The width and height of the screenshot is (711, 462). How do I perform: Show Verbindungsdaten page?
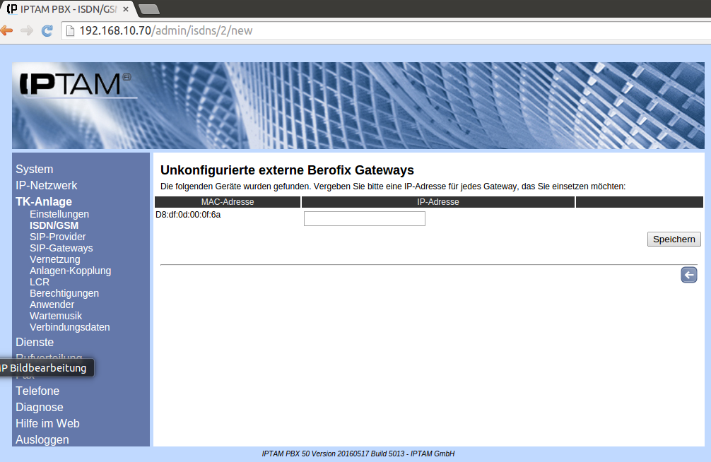(69, 327)
